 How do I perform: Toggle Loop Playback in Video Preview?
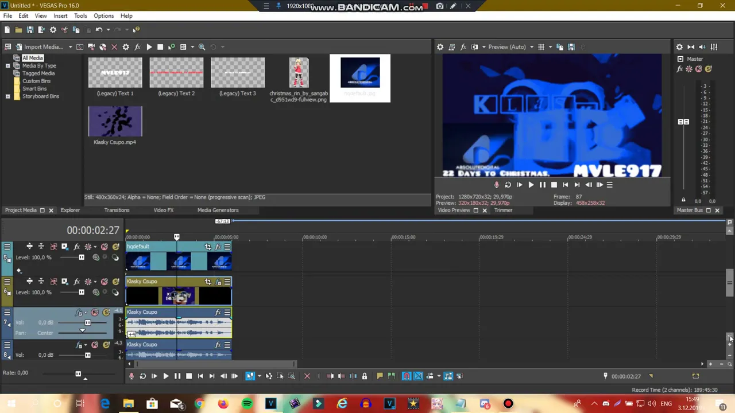[x=508, y=185]
